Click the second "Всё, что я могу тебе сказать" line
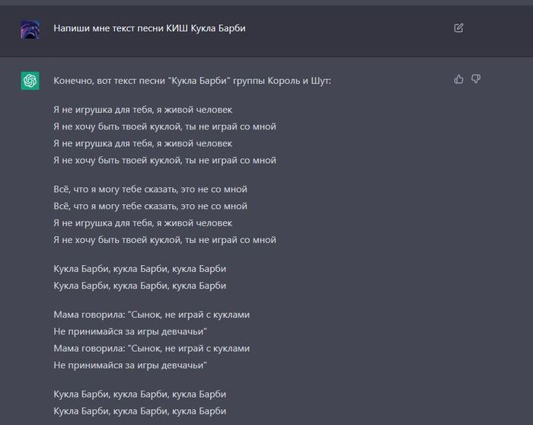Screen dimensions: 533x425 click(150, 206)
